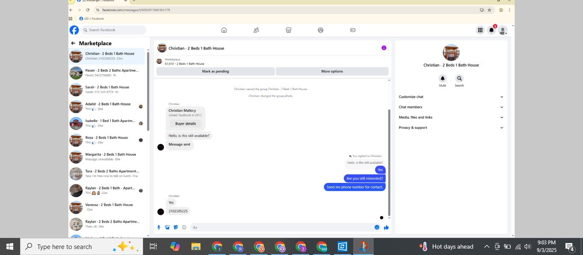Go back from Marketplace chats
The height and width of the screenshot is (255, 583).
(x=73, y=43)
